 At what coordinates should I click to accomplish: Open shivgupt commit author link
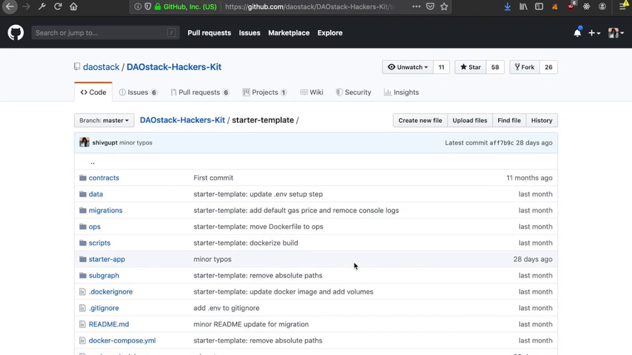point(105,142)
